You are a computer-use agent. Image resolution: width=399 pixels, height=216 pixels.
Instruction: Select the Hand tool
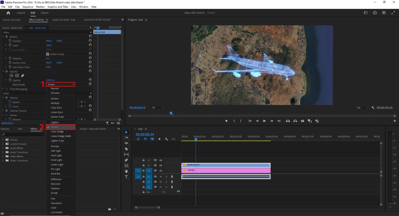(126, 171)
